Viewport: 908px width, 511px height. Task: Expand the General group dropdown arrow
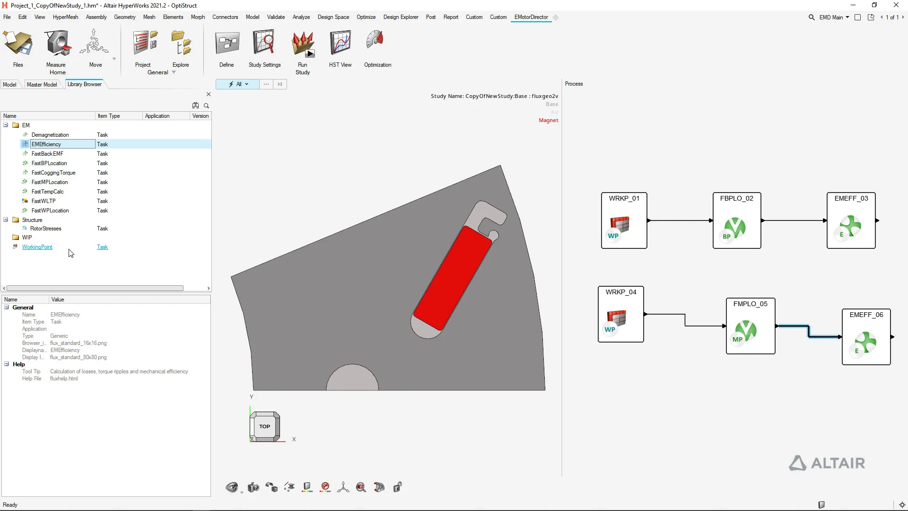[174, 72]
